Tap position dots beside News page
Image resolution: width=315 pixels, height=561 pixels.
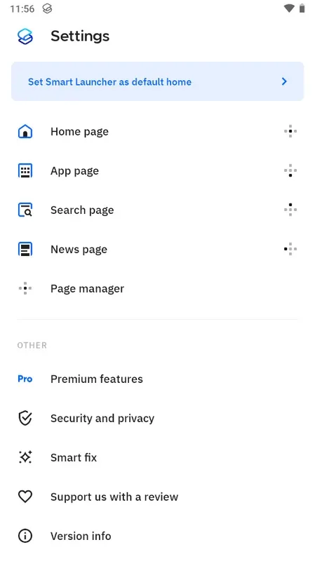[290, 249]
